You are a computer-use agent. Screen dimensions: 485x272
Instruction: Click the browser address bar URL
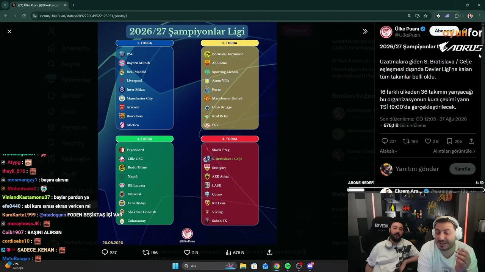click(83, 16)
